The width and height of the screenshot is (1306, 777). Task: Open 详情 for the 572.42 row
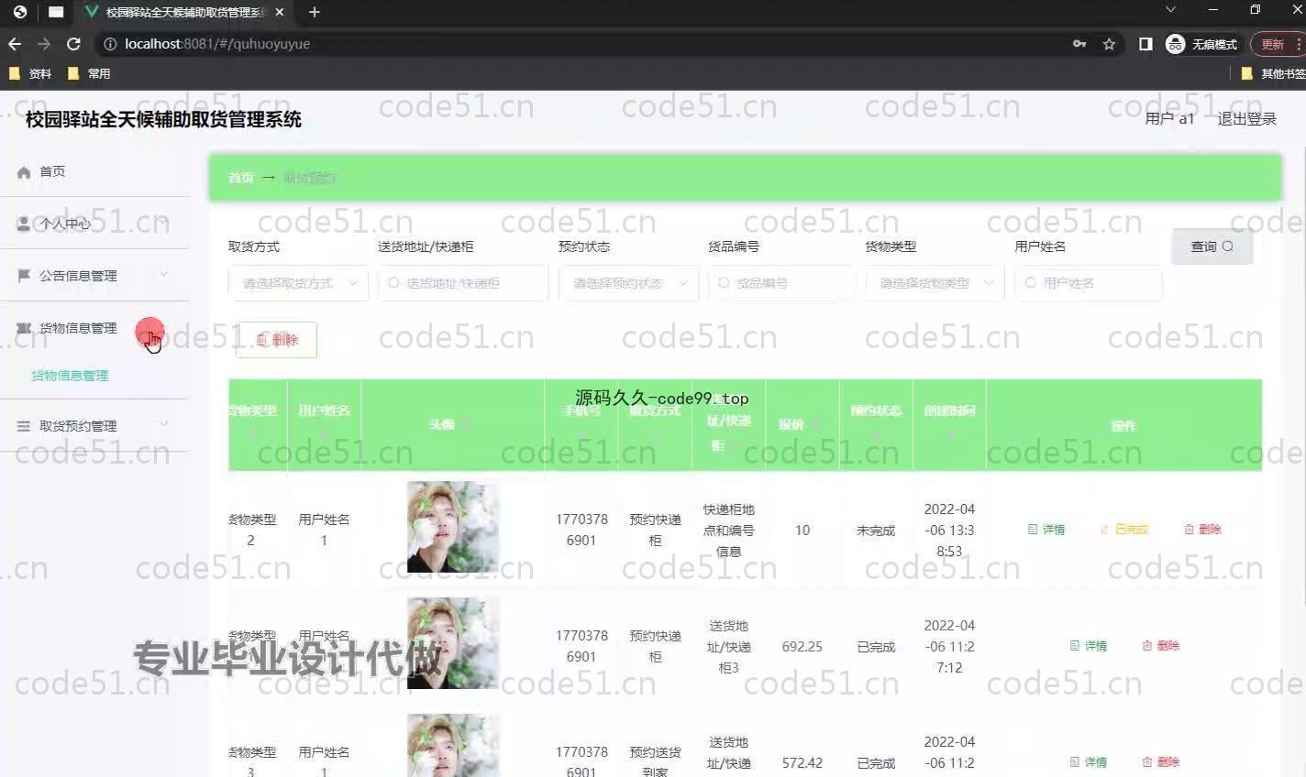coord(1089,762)
